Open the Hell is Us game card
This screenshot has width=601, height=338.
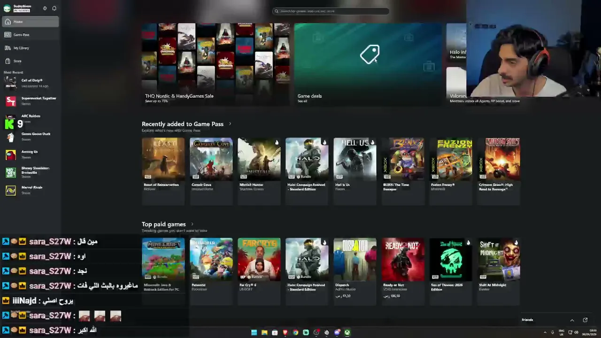coord(355,171)
